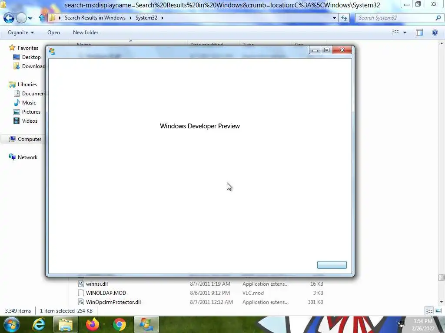445x333 pixels.
Task: Click the blank button in the Developer Preview dialog
Action: (x=332, y=265)
